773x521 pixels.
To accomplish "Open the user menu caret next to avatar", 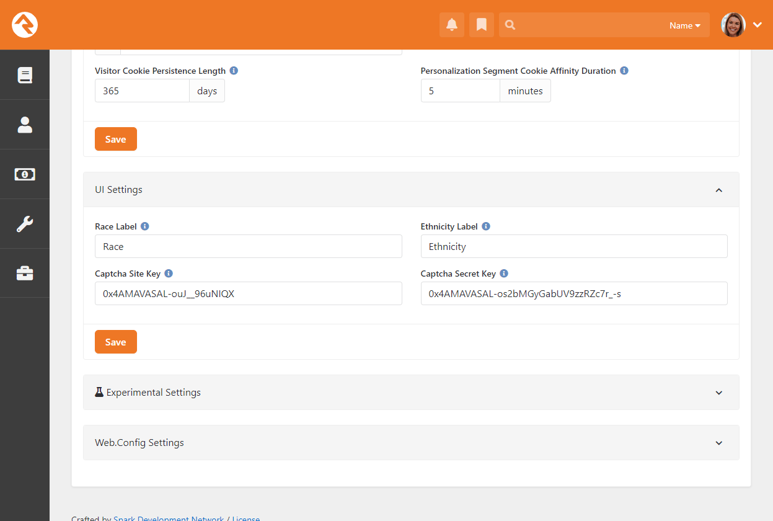I will (x=758, y=25).
